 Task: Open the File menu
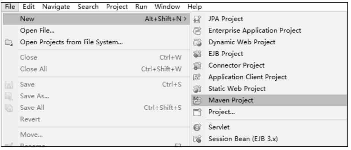tap(10, 7)
